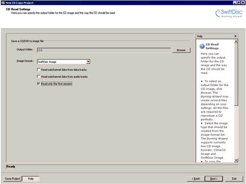The width and height of the screenshot is (246, 184).
Task: Click the SwiftDisc Burning Wizard logo
Action: point(229,13)
